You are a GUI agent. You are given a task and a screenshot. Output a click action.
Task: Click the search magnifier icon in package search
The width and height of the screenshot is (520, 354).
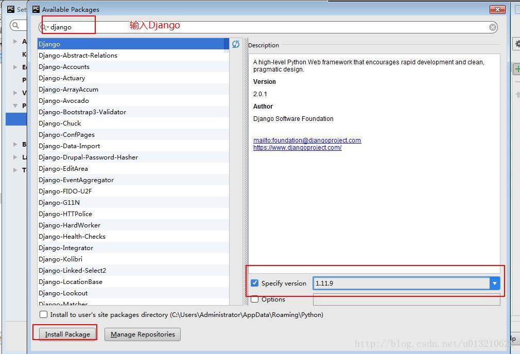44,27
